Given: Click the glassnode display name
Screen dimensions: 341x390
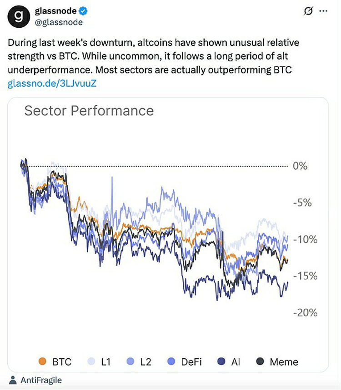Looking at the screenshot, I should [x=55, y=11].
